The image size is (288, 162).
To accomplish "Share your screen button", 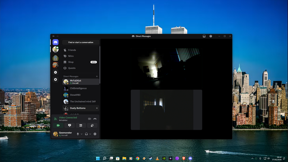I will (x=70, y=126).
